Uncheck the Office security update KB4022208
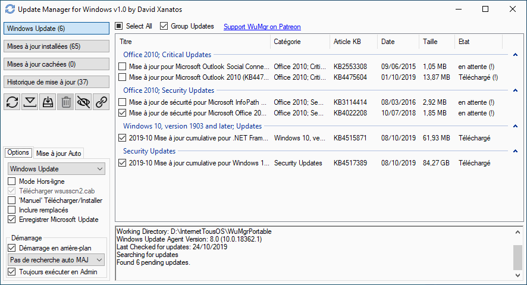Image resolution: width=527 pixels, height=285 pixels. click(123, 113)
